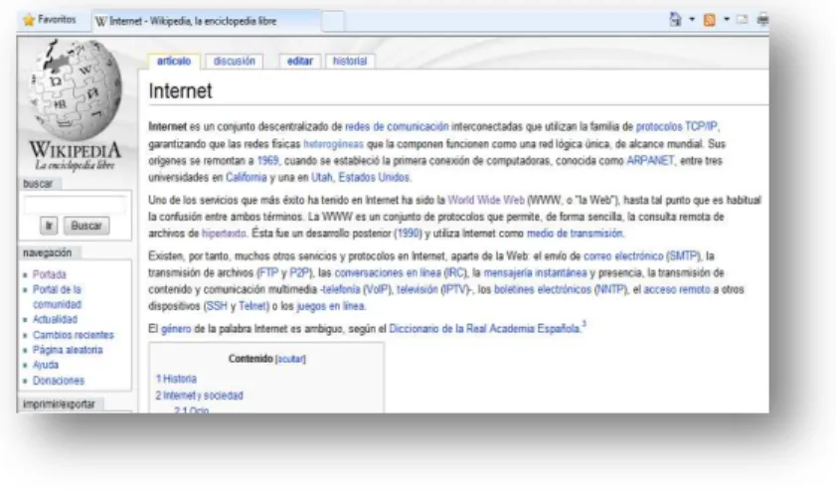
Task: Click the printer icon in toolbar
Action: [763, 20]
